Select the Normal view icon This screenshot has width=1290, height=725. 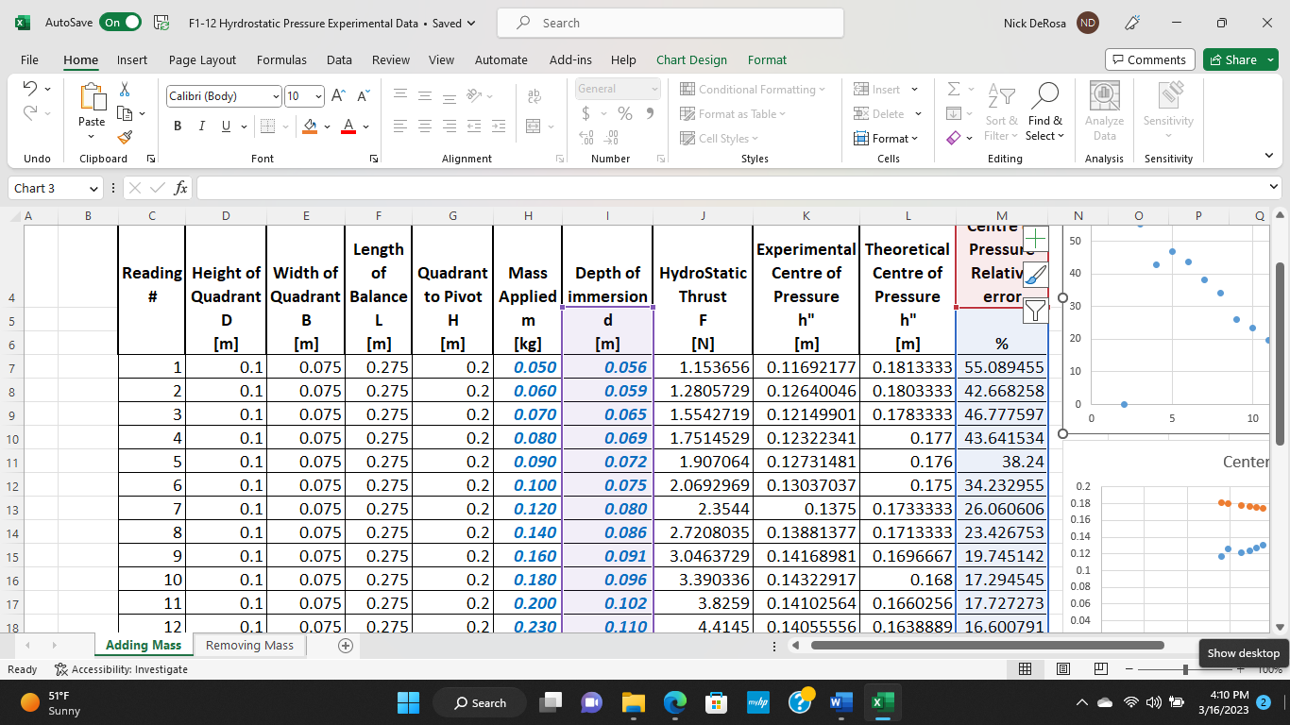click(1025, 669)
